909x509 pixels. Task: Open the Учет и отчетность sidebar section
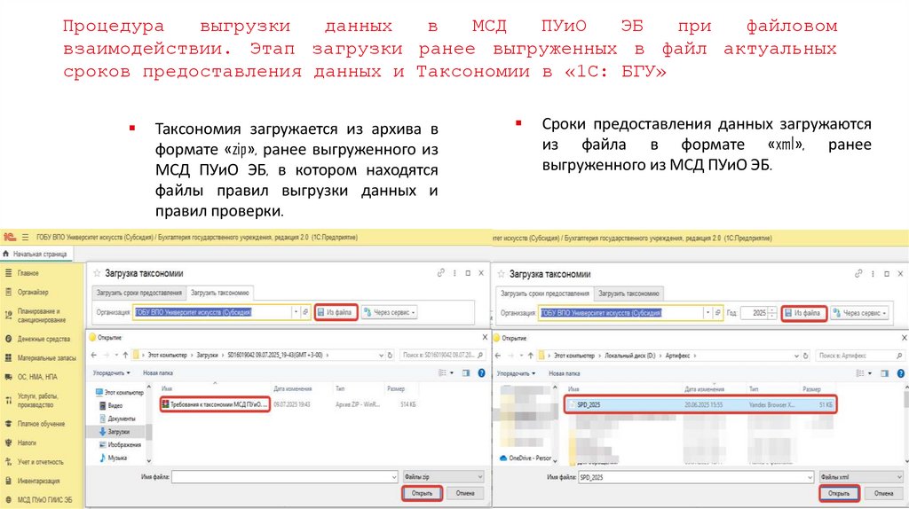pyautogui.click(x=39, y=462)
